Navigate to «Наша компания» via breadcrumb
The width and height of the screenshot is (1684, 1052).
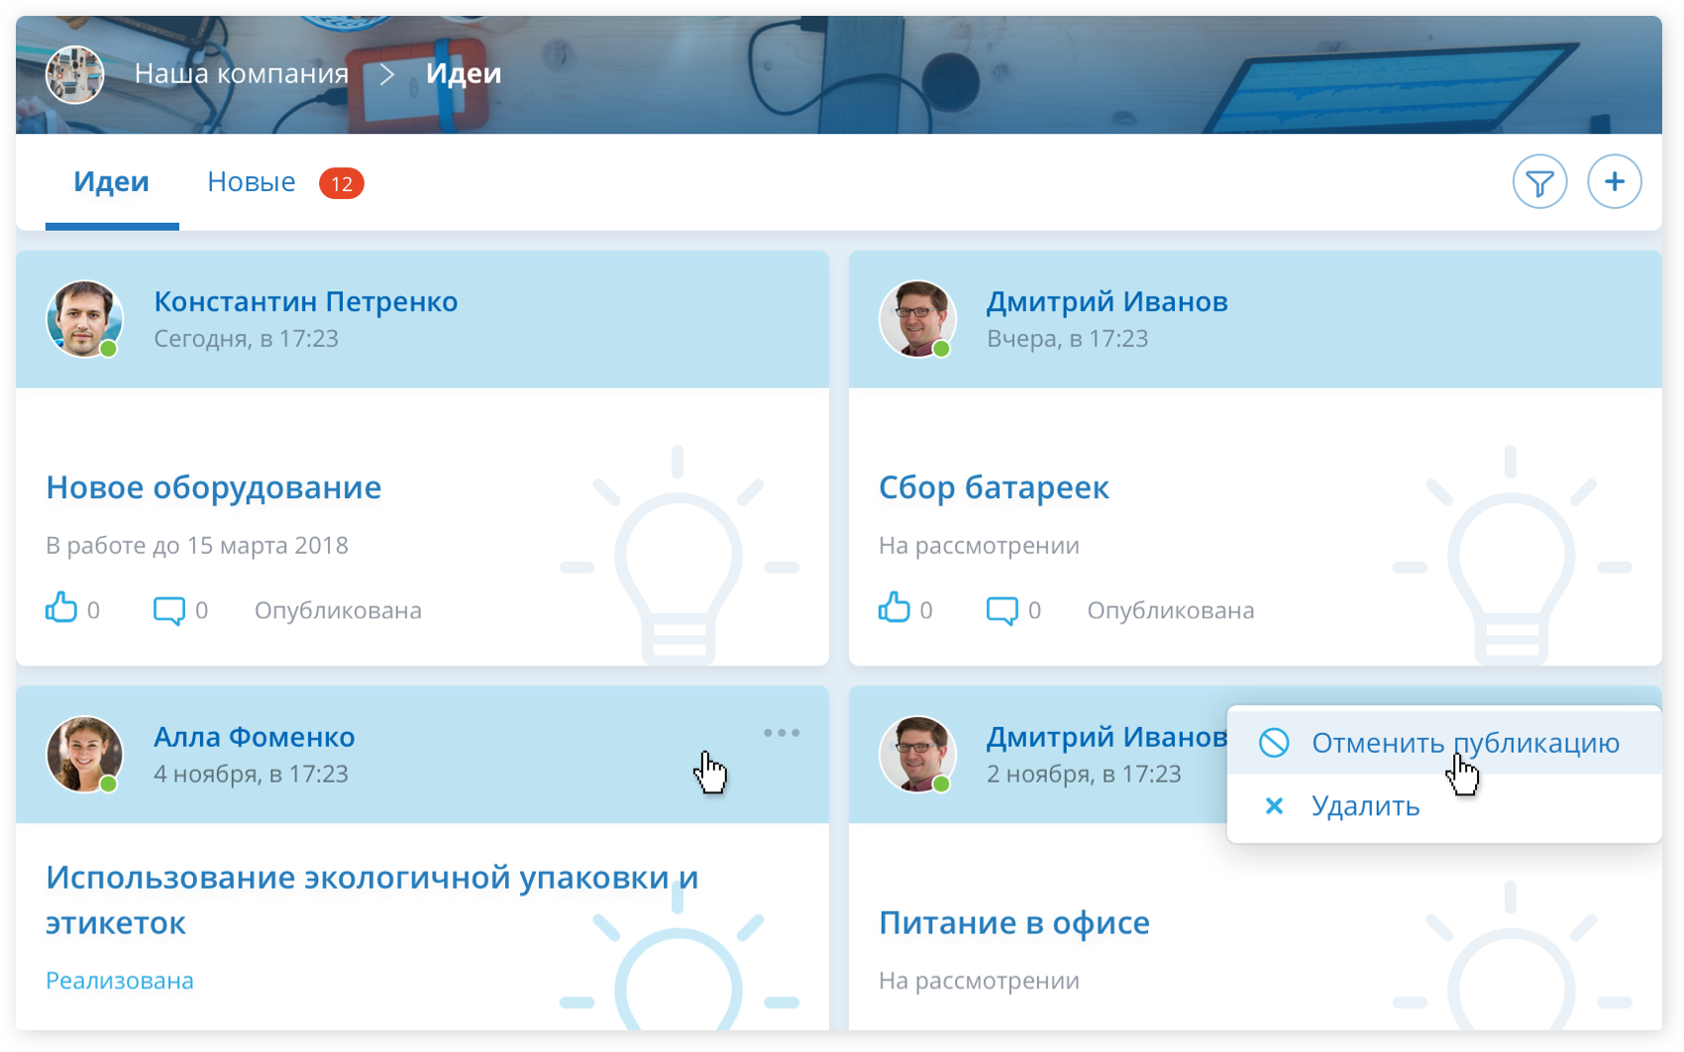coord(241,73)
